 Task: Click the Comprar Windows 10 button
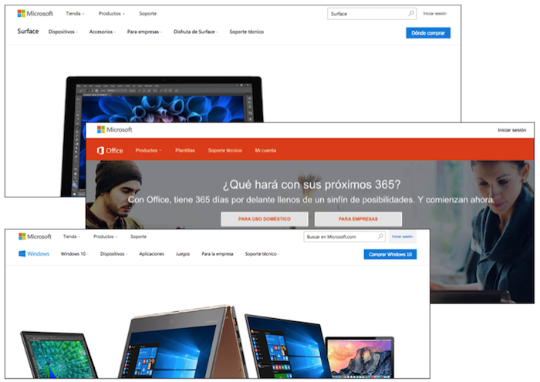point(390,254)
